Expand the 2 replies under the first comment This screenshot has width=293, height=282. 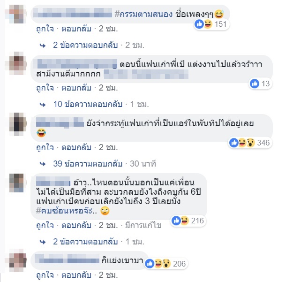click(85, 45)
